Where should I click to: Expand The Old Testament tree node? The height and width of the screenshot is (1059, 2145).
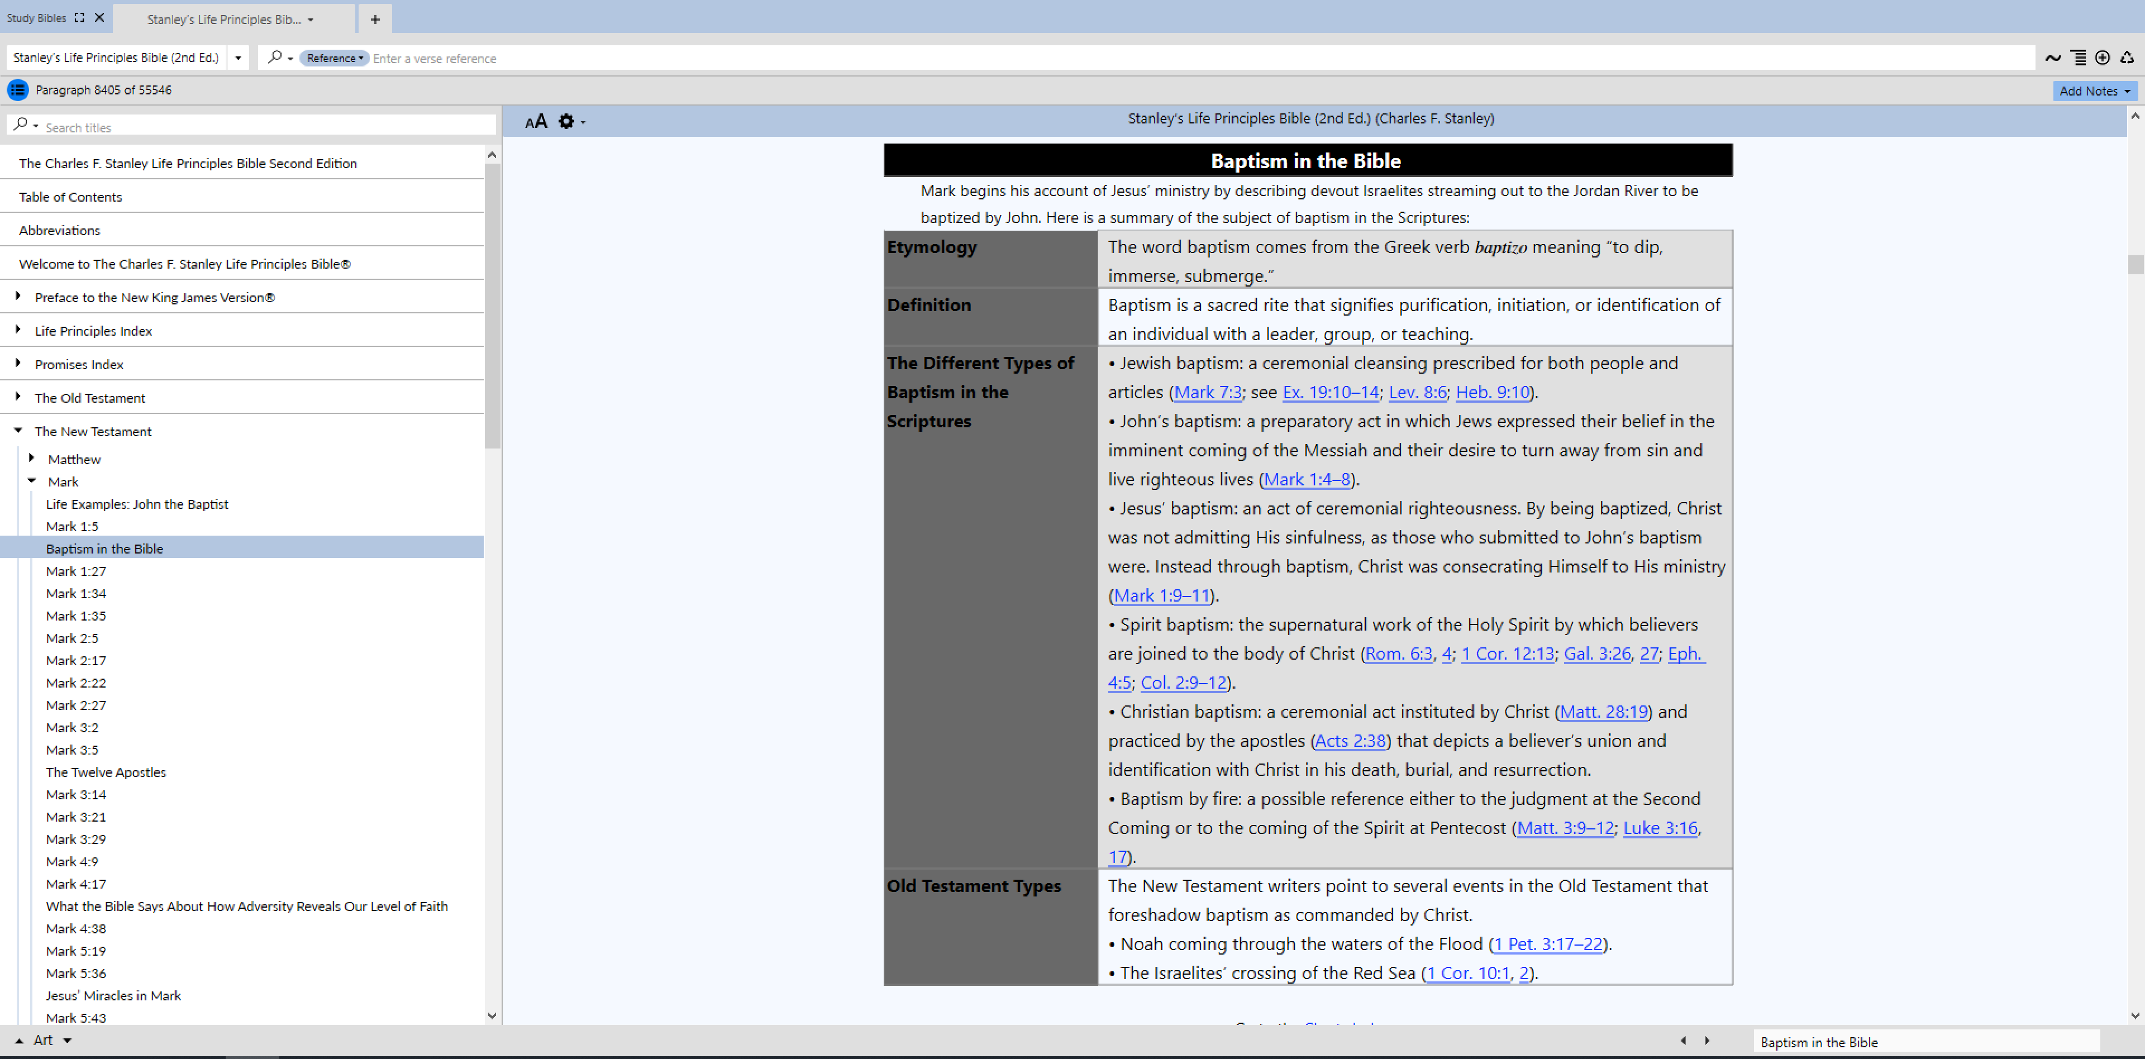[18, 397]
